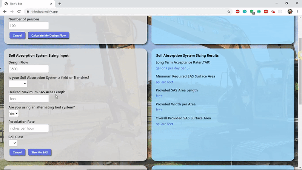Viewport: 302px width, 170px height.
Task: Restore down the Chrome window
Action: [287, 3]
